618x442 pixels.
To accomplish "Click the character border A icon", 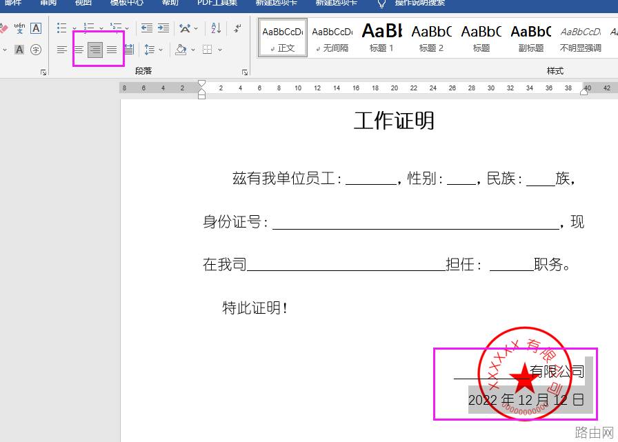I will point(36,28).
